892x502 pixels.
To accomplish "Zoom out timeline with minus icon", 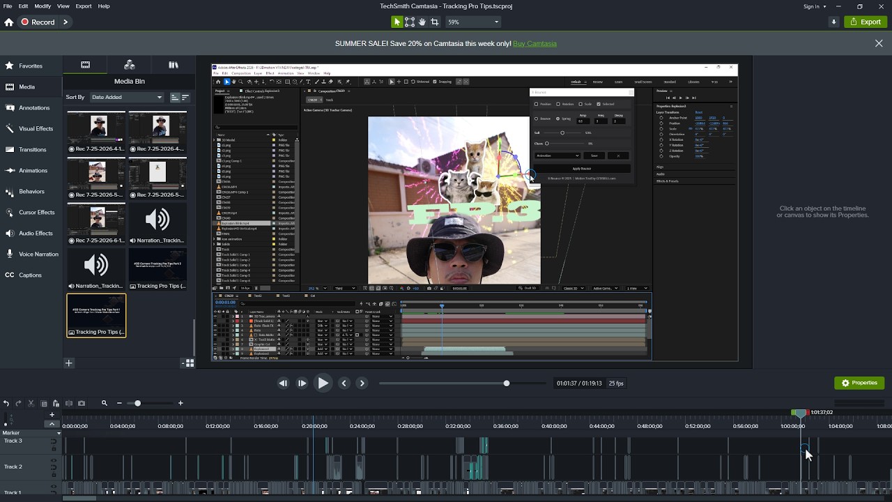I will pyautogui.click(x=119, y=403).
